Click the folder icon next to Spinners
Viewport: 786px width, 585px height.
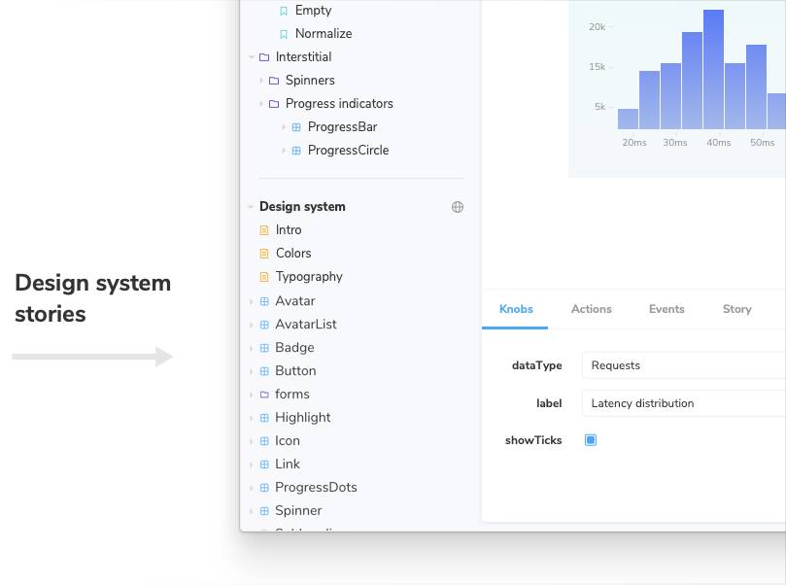click(272, 80)
